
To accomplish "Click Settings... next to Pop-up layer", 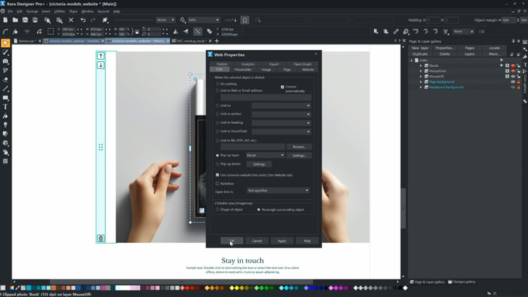I will 299,156.
